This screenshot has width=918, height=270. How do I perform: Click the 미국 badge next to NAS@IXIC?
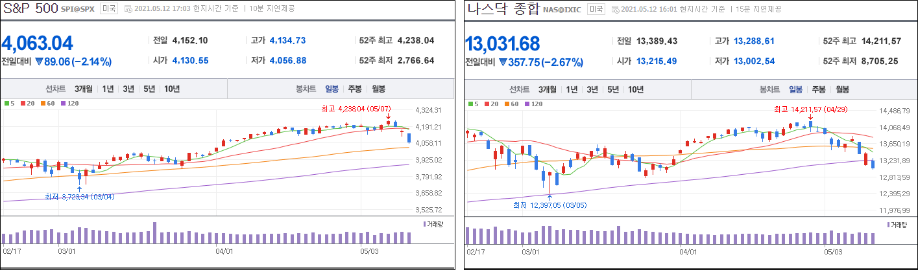click(x=596, y=9)
